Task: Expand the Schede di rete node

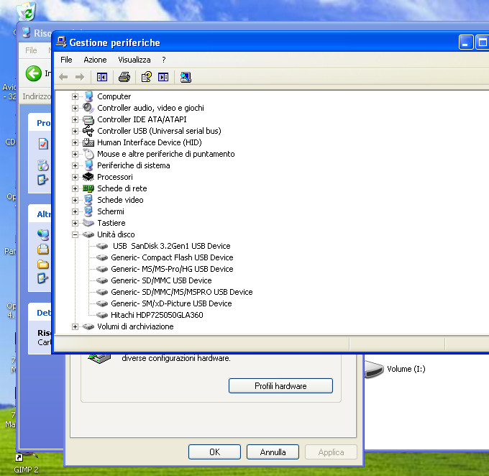Action: point(75,188)
